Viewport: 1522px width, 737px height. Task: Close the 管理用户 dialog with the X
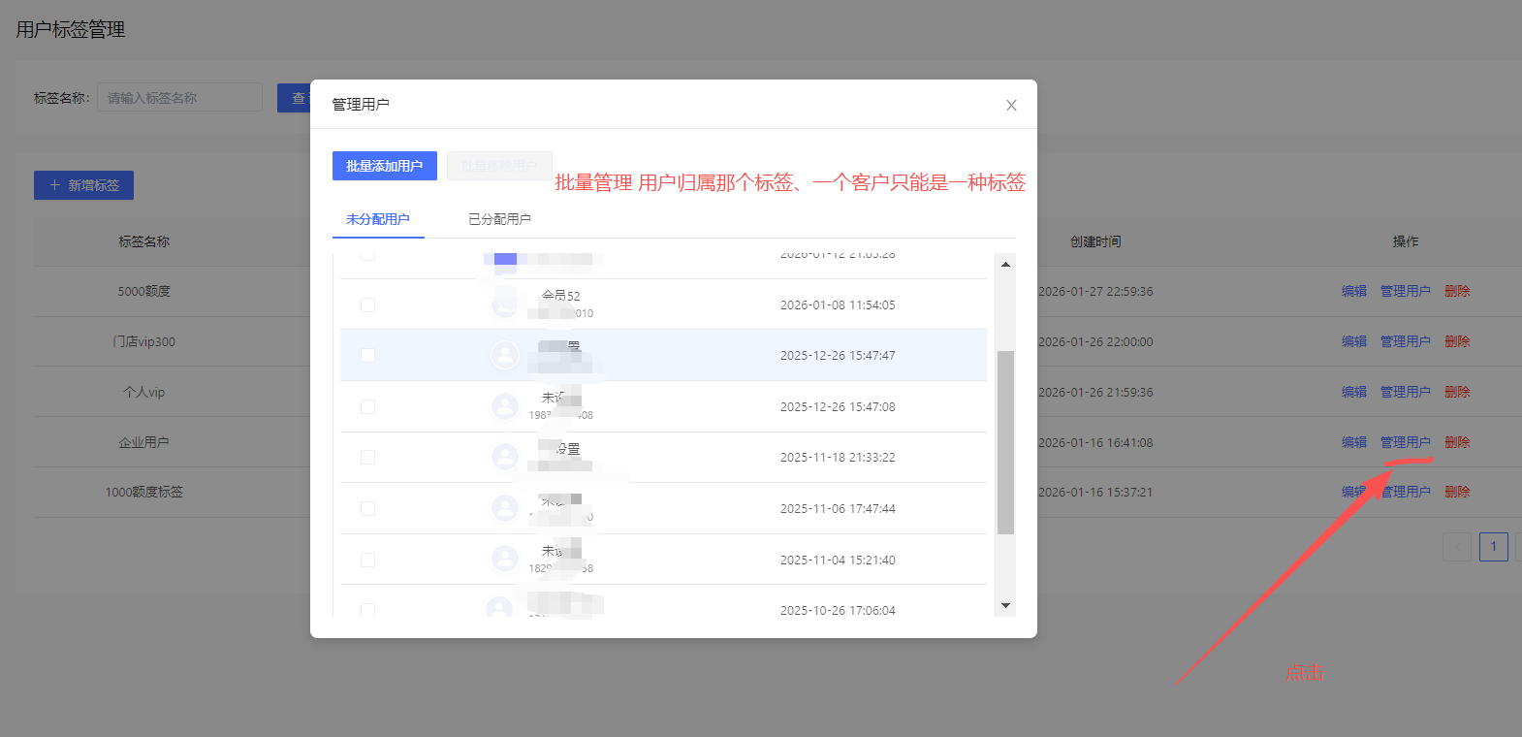click(x=1011, y=105)
